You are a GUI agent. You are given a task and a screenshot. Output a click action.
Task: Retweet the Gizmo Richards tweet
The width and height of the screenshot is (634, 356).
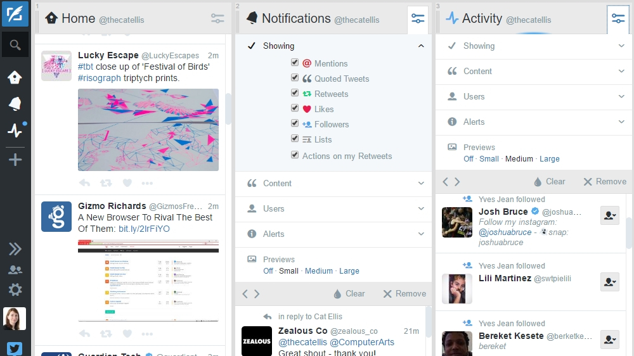click(106, 334)
